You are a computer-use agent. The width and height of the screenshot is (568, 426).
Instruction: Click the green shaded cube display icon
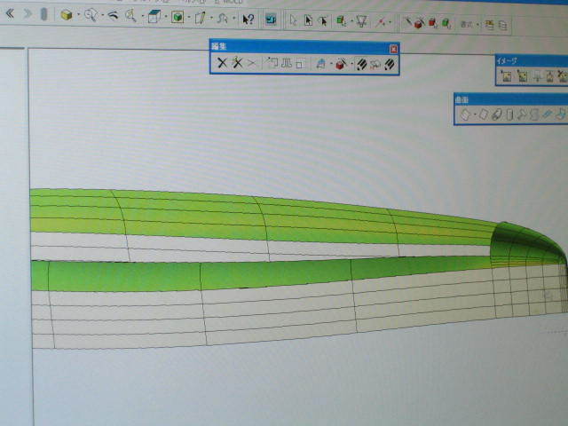click(177, 17)
